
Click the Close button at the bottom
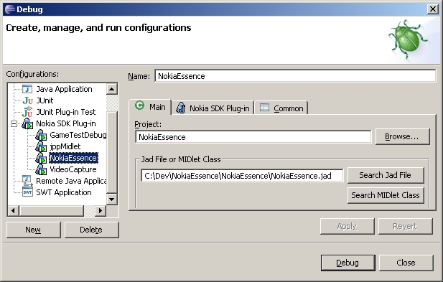[406, 263]
